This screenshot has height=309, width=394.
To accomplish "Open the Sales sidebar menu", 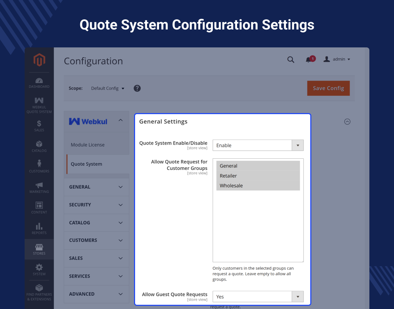I will click(39, 126).
